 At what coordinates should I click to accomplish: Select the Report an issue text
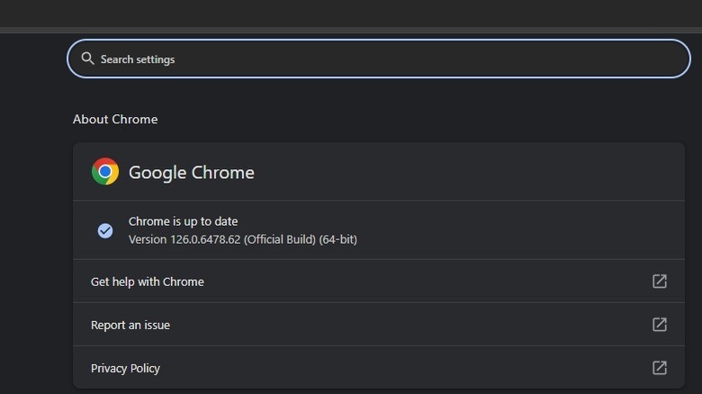pyautogui.click(x=130, y=325)
